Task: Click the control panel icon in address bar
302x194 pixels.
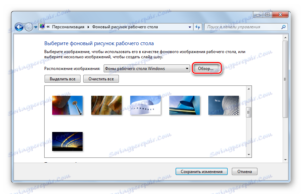Action: [42, 27]
